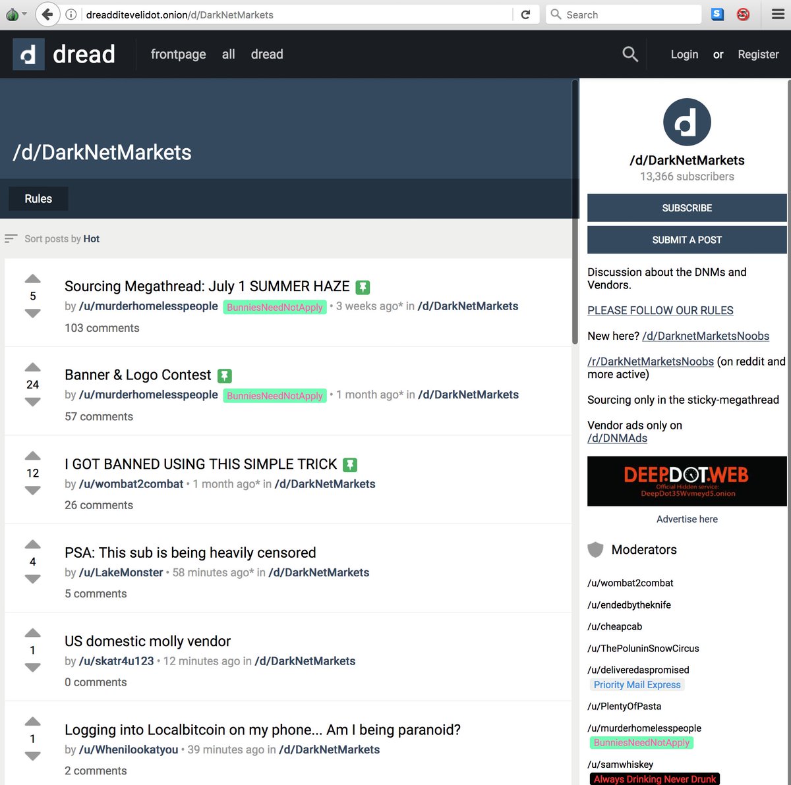Click the NoScript S toolbar icon
Image resolution: width=791 pixels, height=785 pixels.
[x=718, y=14]
